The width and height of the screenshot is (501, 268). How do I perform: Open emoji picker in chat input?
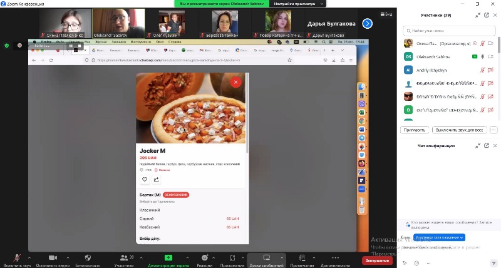click(416, 263)
